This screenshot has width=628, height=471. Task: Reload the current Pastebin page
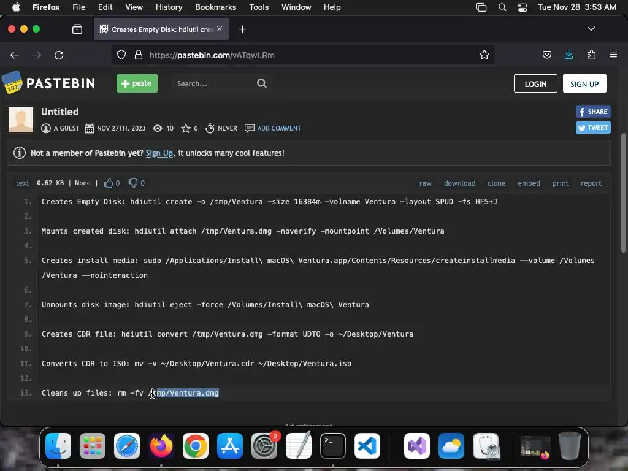(59, 55)
